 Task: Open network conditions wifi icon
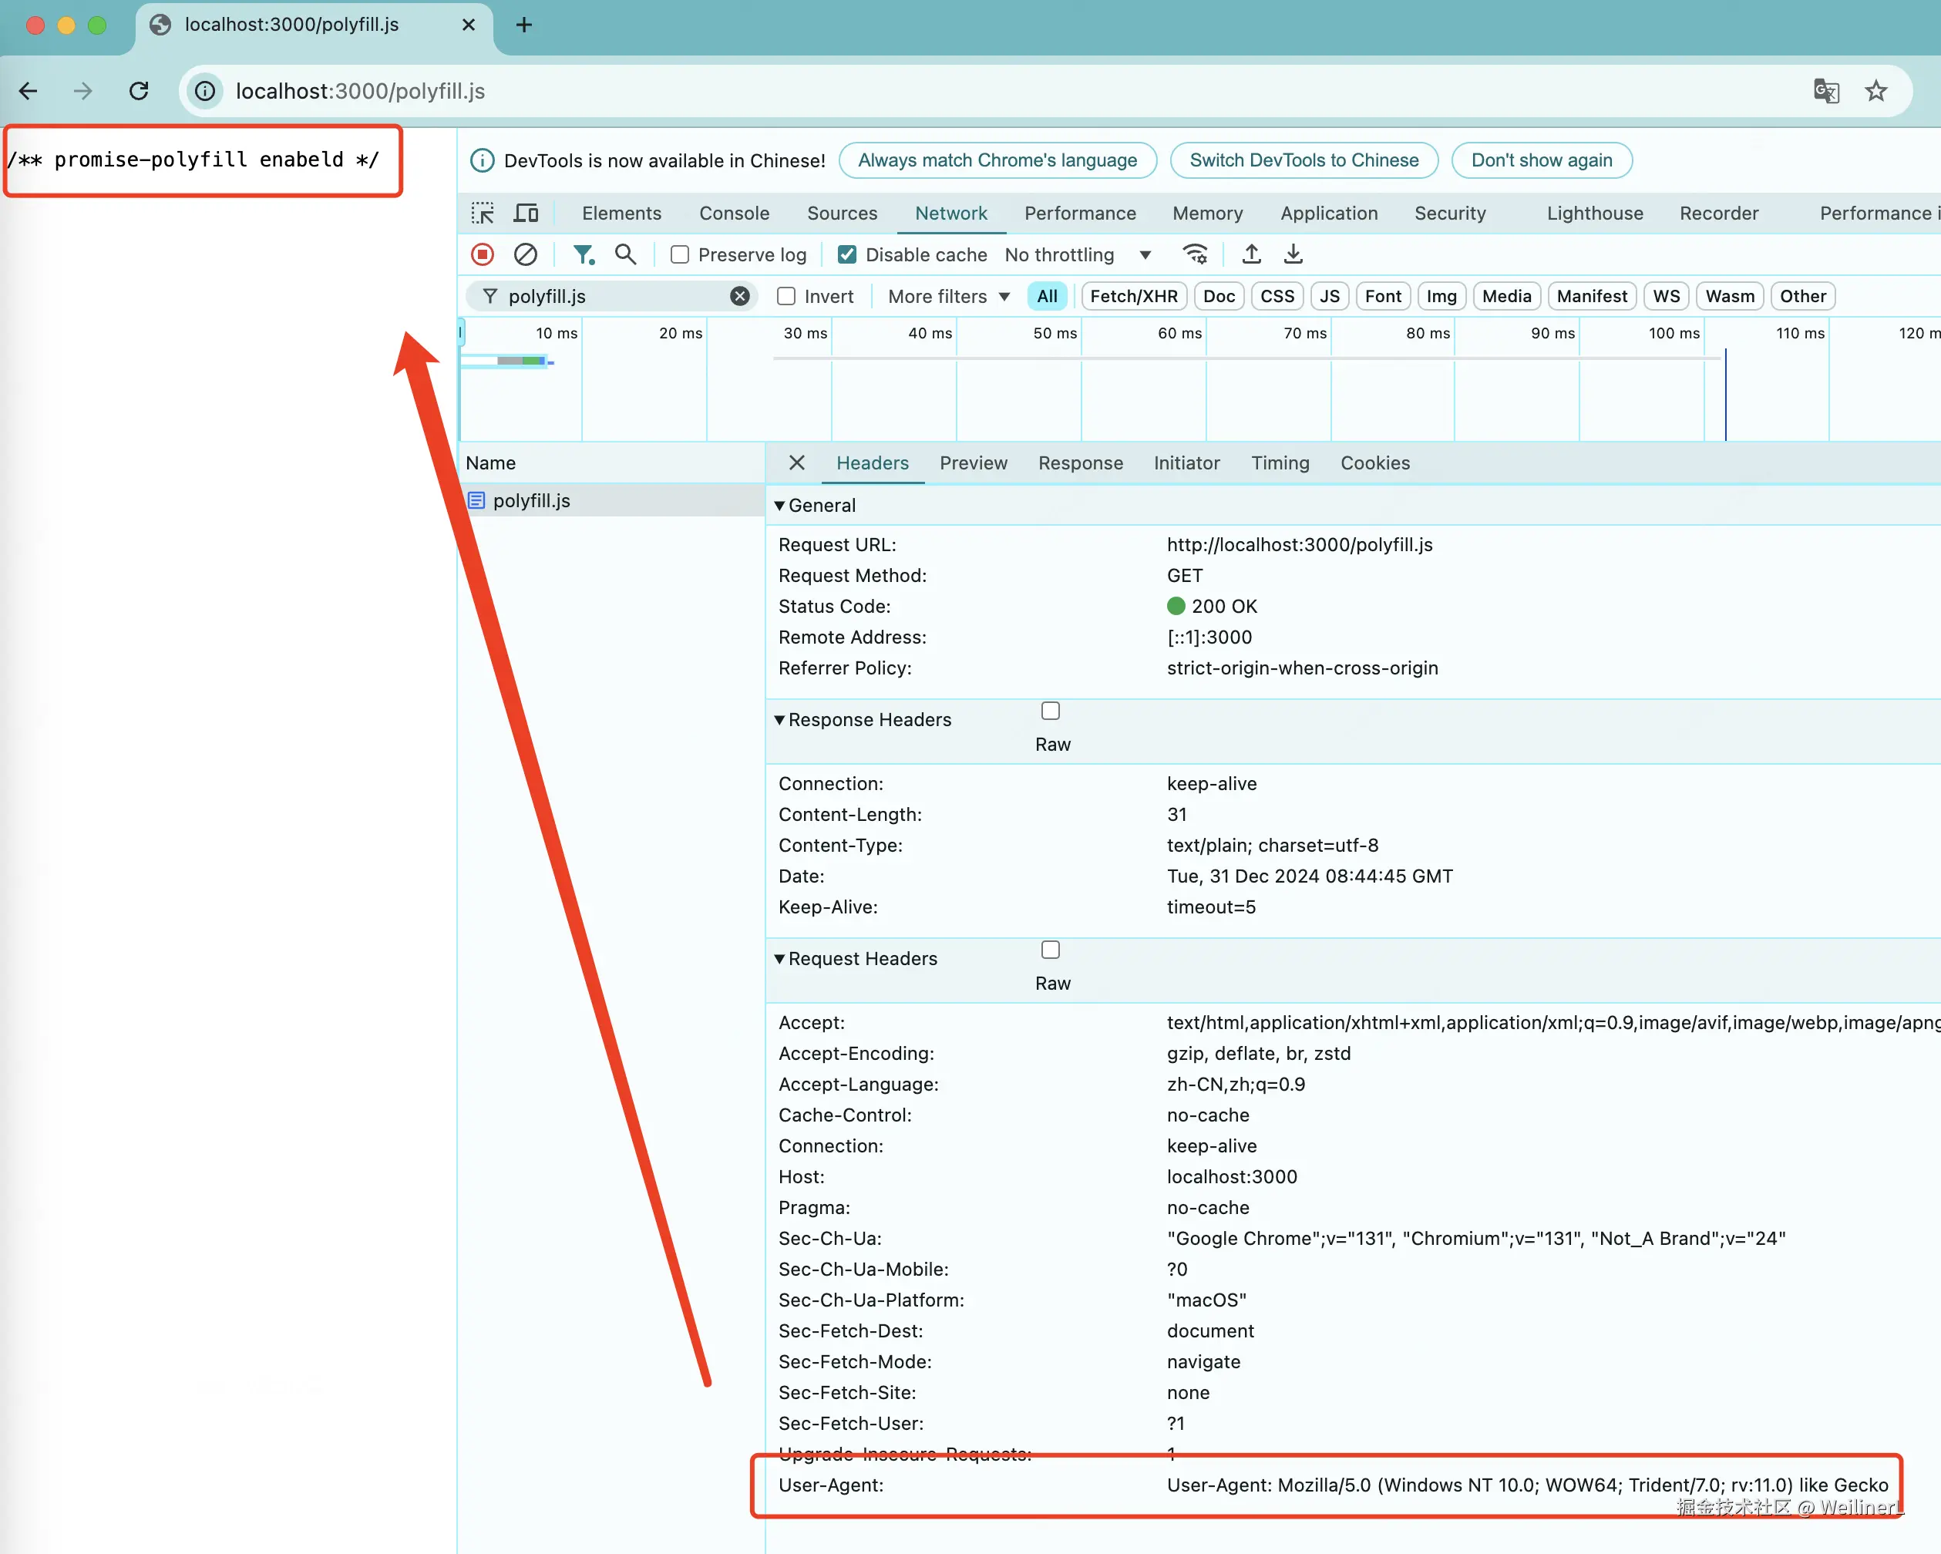point(1195,255)
